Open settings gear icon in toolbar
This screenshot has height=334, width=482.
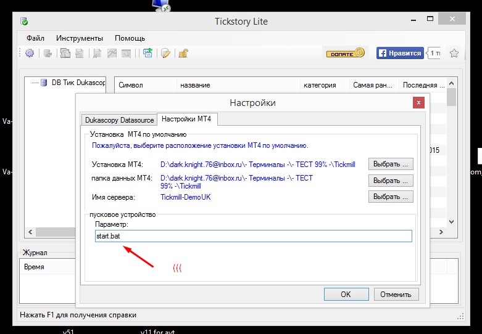tap(30, 54)
